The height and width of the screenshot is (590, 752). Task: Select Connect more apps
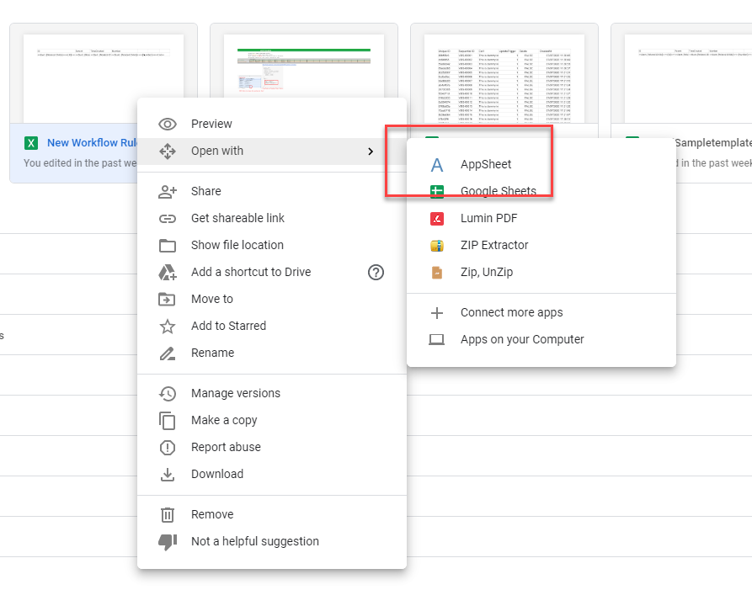coord(541,313)
